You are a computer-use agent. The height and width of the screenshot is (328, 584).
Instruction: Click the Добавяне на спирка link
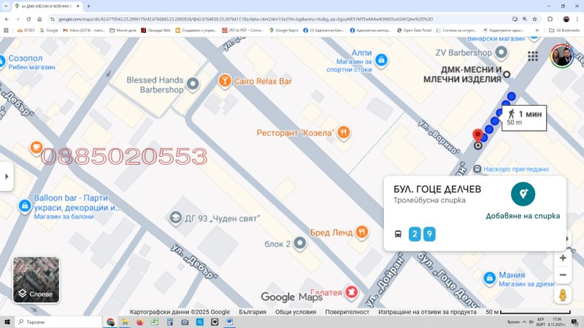coord(523,216)
